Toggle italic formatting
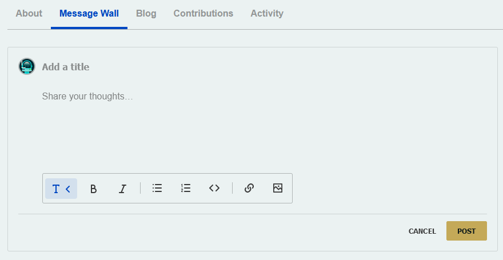Viewport: 503px width, 260px height. (x=122, y=189)
